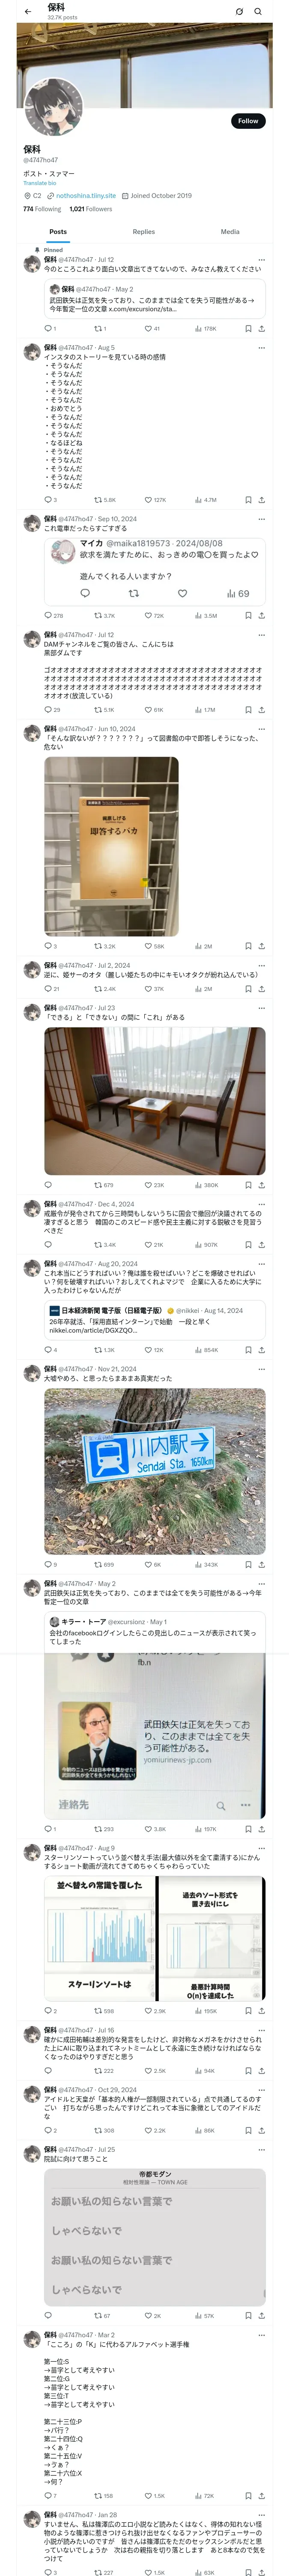Switch to the Media tab

[x=230, y=231]
